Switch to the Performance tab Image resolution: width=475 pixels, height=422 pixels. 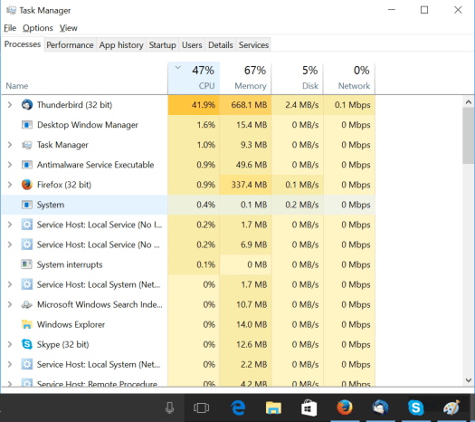pos(70,45)
